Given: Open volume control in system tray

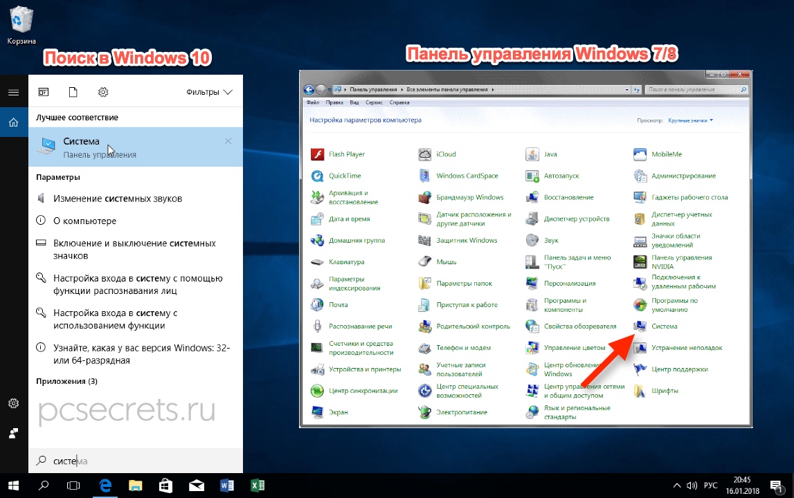Looking at the screenshot, I should tap(692, 486).
